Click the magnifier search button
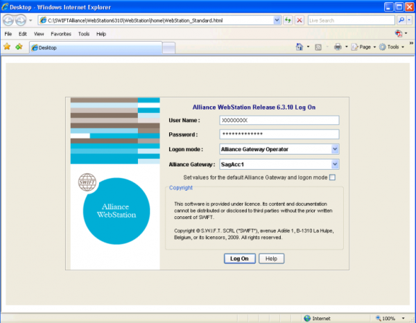416x323 pixels. (x=401, y=20)
